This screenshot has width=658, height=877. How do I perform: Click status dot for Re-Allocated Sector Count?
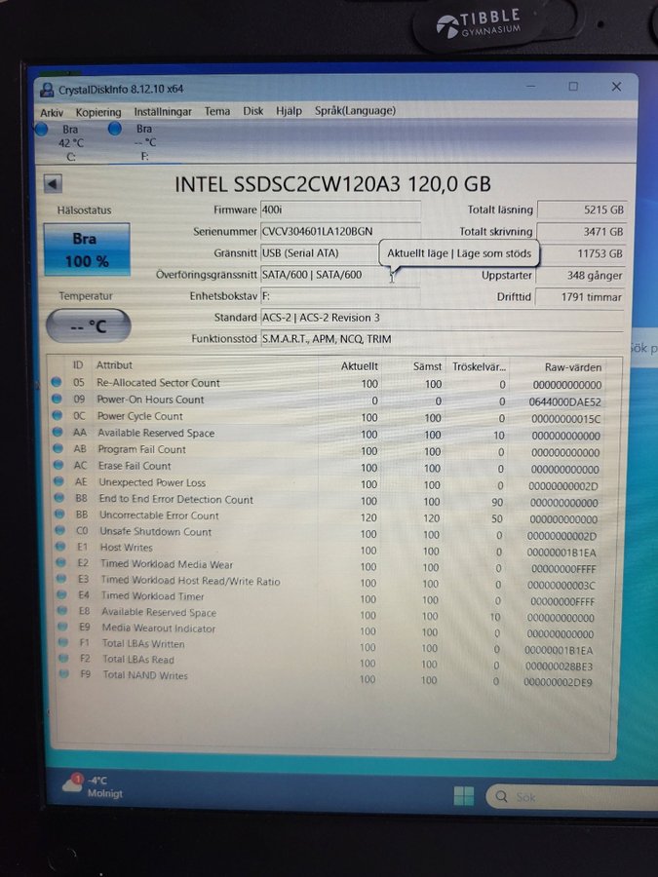click(57, 383)
